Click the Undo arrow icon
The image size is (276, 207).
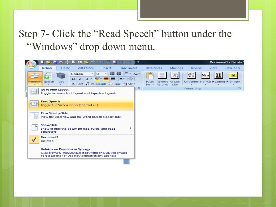[93, 62]
